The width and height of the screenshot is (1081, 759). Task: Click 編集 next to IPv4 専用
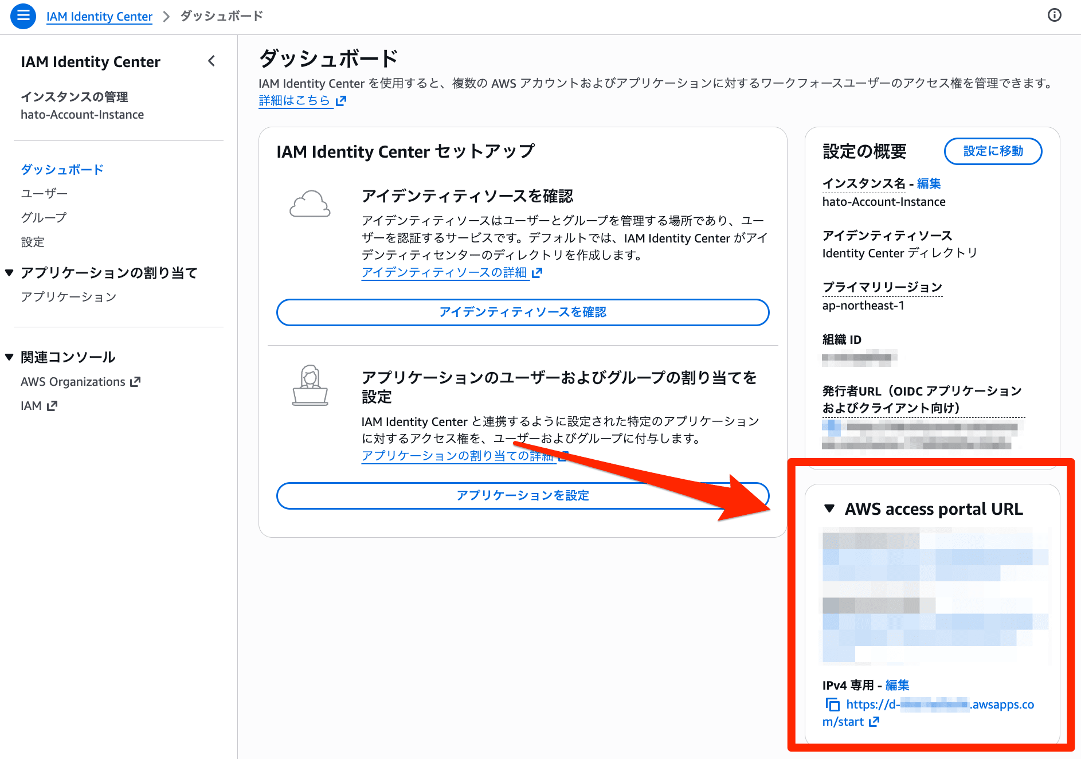(x=897, y=685)
